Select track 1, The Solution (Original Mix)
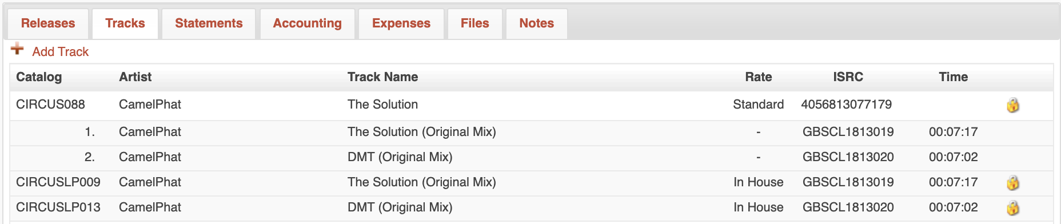Viewport: 1061px width, 224px height. [422, 132]
